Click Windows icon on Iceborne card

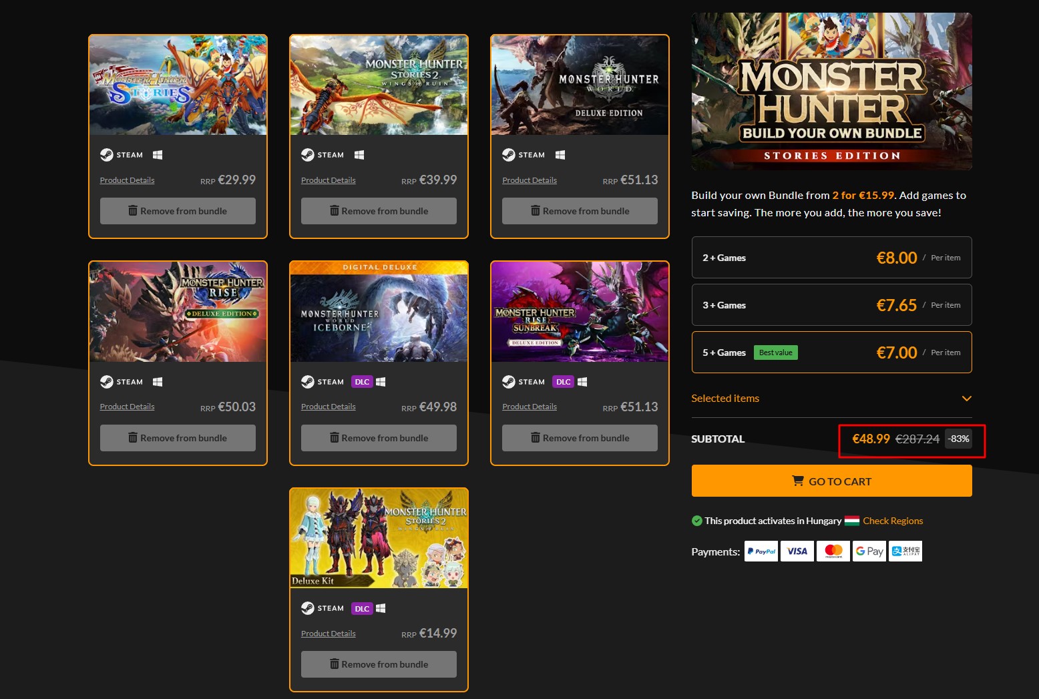(381, 382)
